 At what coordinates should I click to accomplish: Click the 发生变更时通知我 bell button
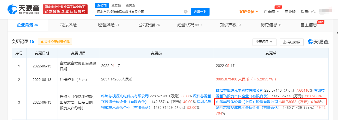(x=55, y=42)
